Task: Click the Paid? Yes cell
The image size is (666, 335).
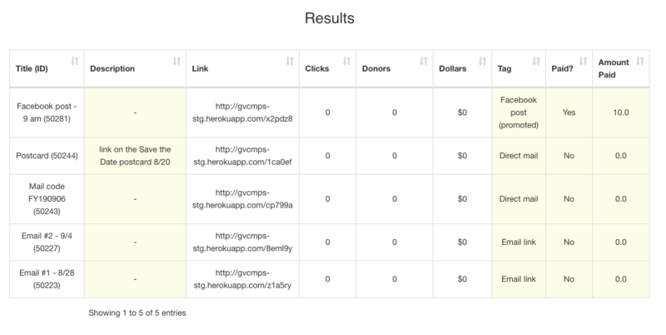Action: point(569,112)
